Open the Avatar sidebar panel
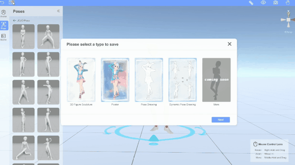The width and height of the screenshot is (295, 165). 3,13
